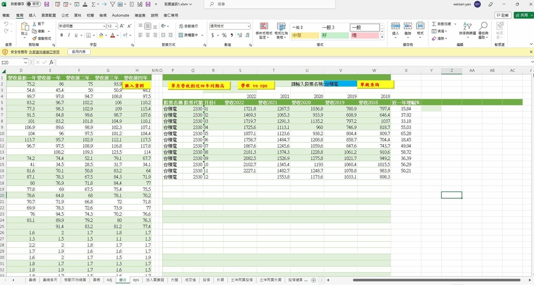Toggle Bold formatting
Screen dimensions: 534x285
[62, 35]
